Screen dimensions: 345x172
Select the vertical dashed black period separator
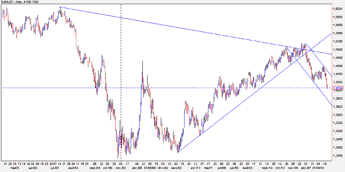(x=121, y=83)
